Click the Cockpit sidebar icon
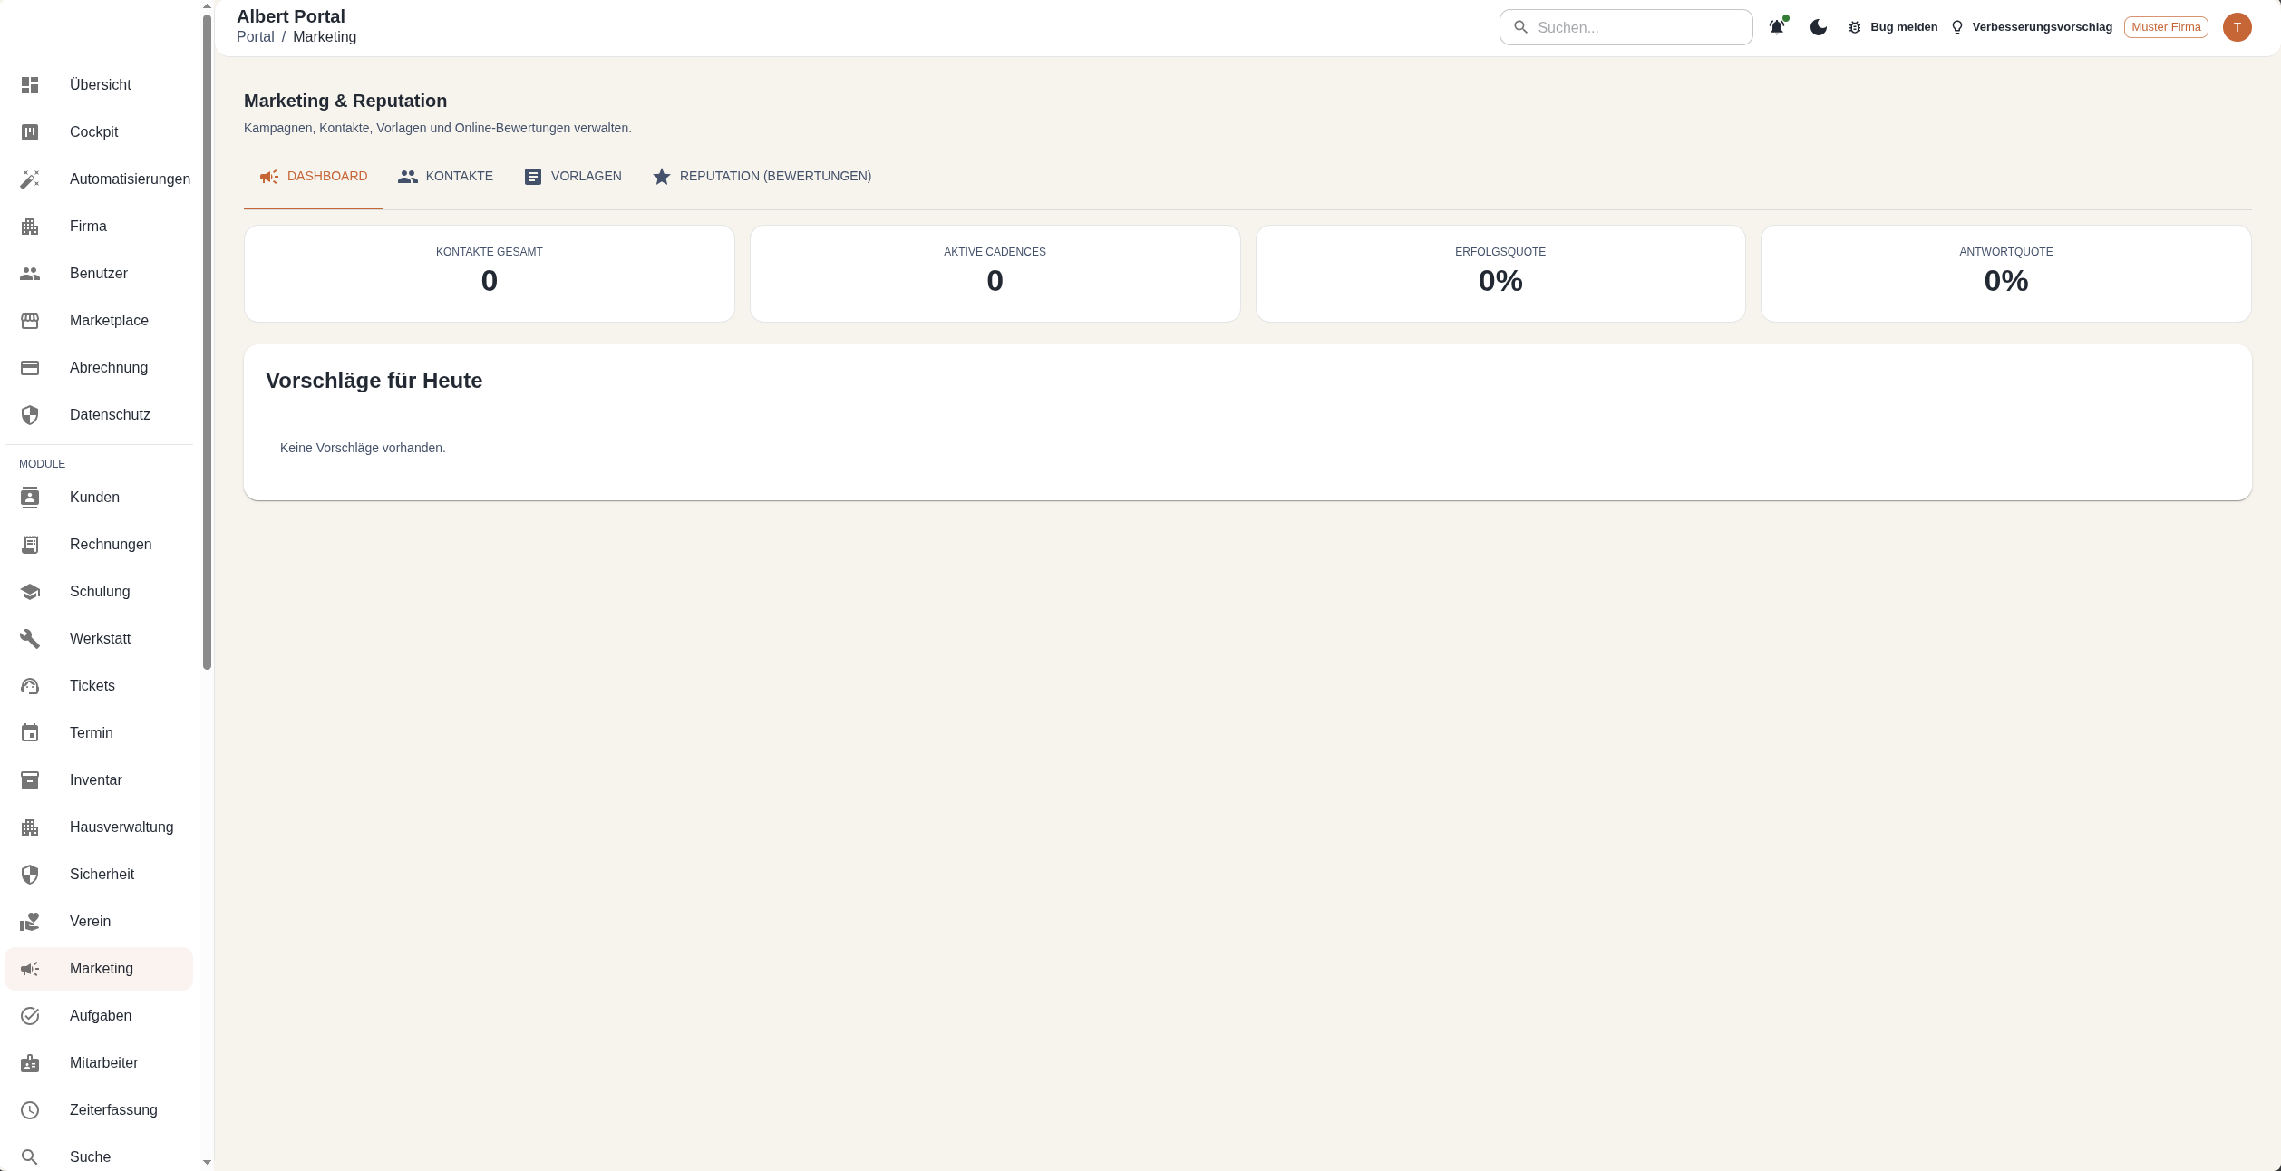2281x1171 pixels. (30, 132)
